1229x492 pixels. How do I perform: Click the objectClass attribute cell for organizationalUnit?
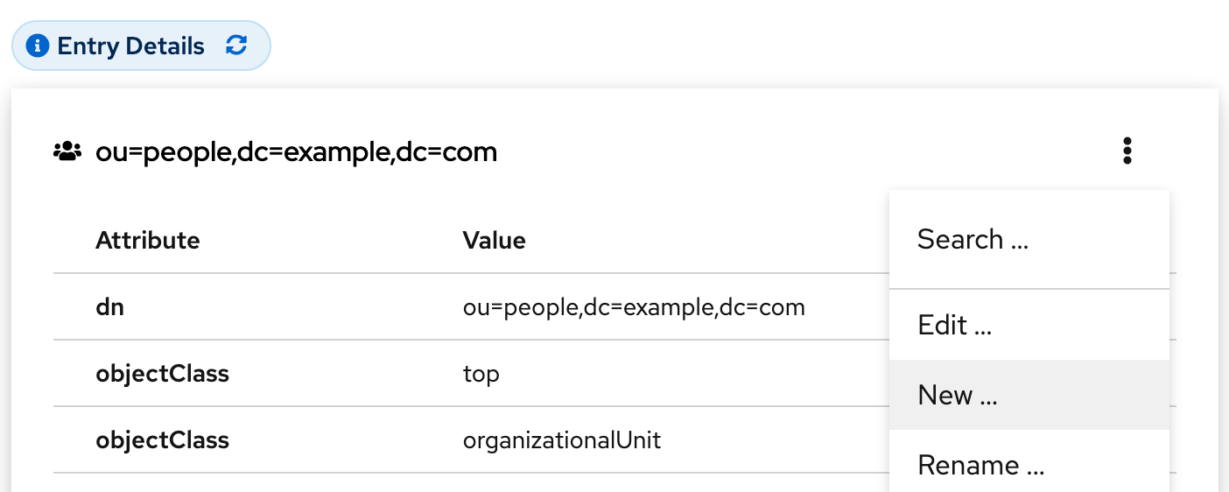click(162, 439)
